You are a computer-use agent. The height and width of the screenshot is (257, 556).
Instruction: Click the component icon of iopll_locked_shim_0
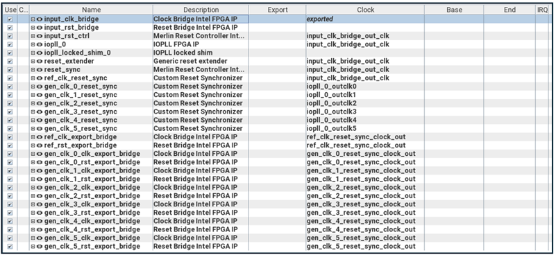(x=39, y=53)
